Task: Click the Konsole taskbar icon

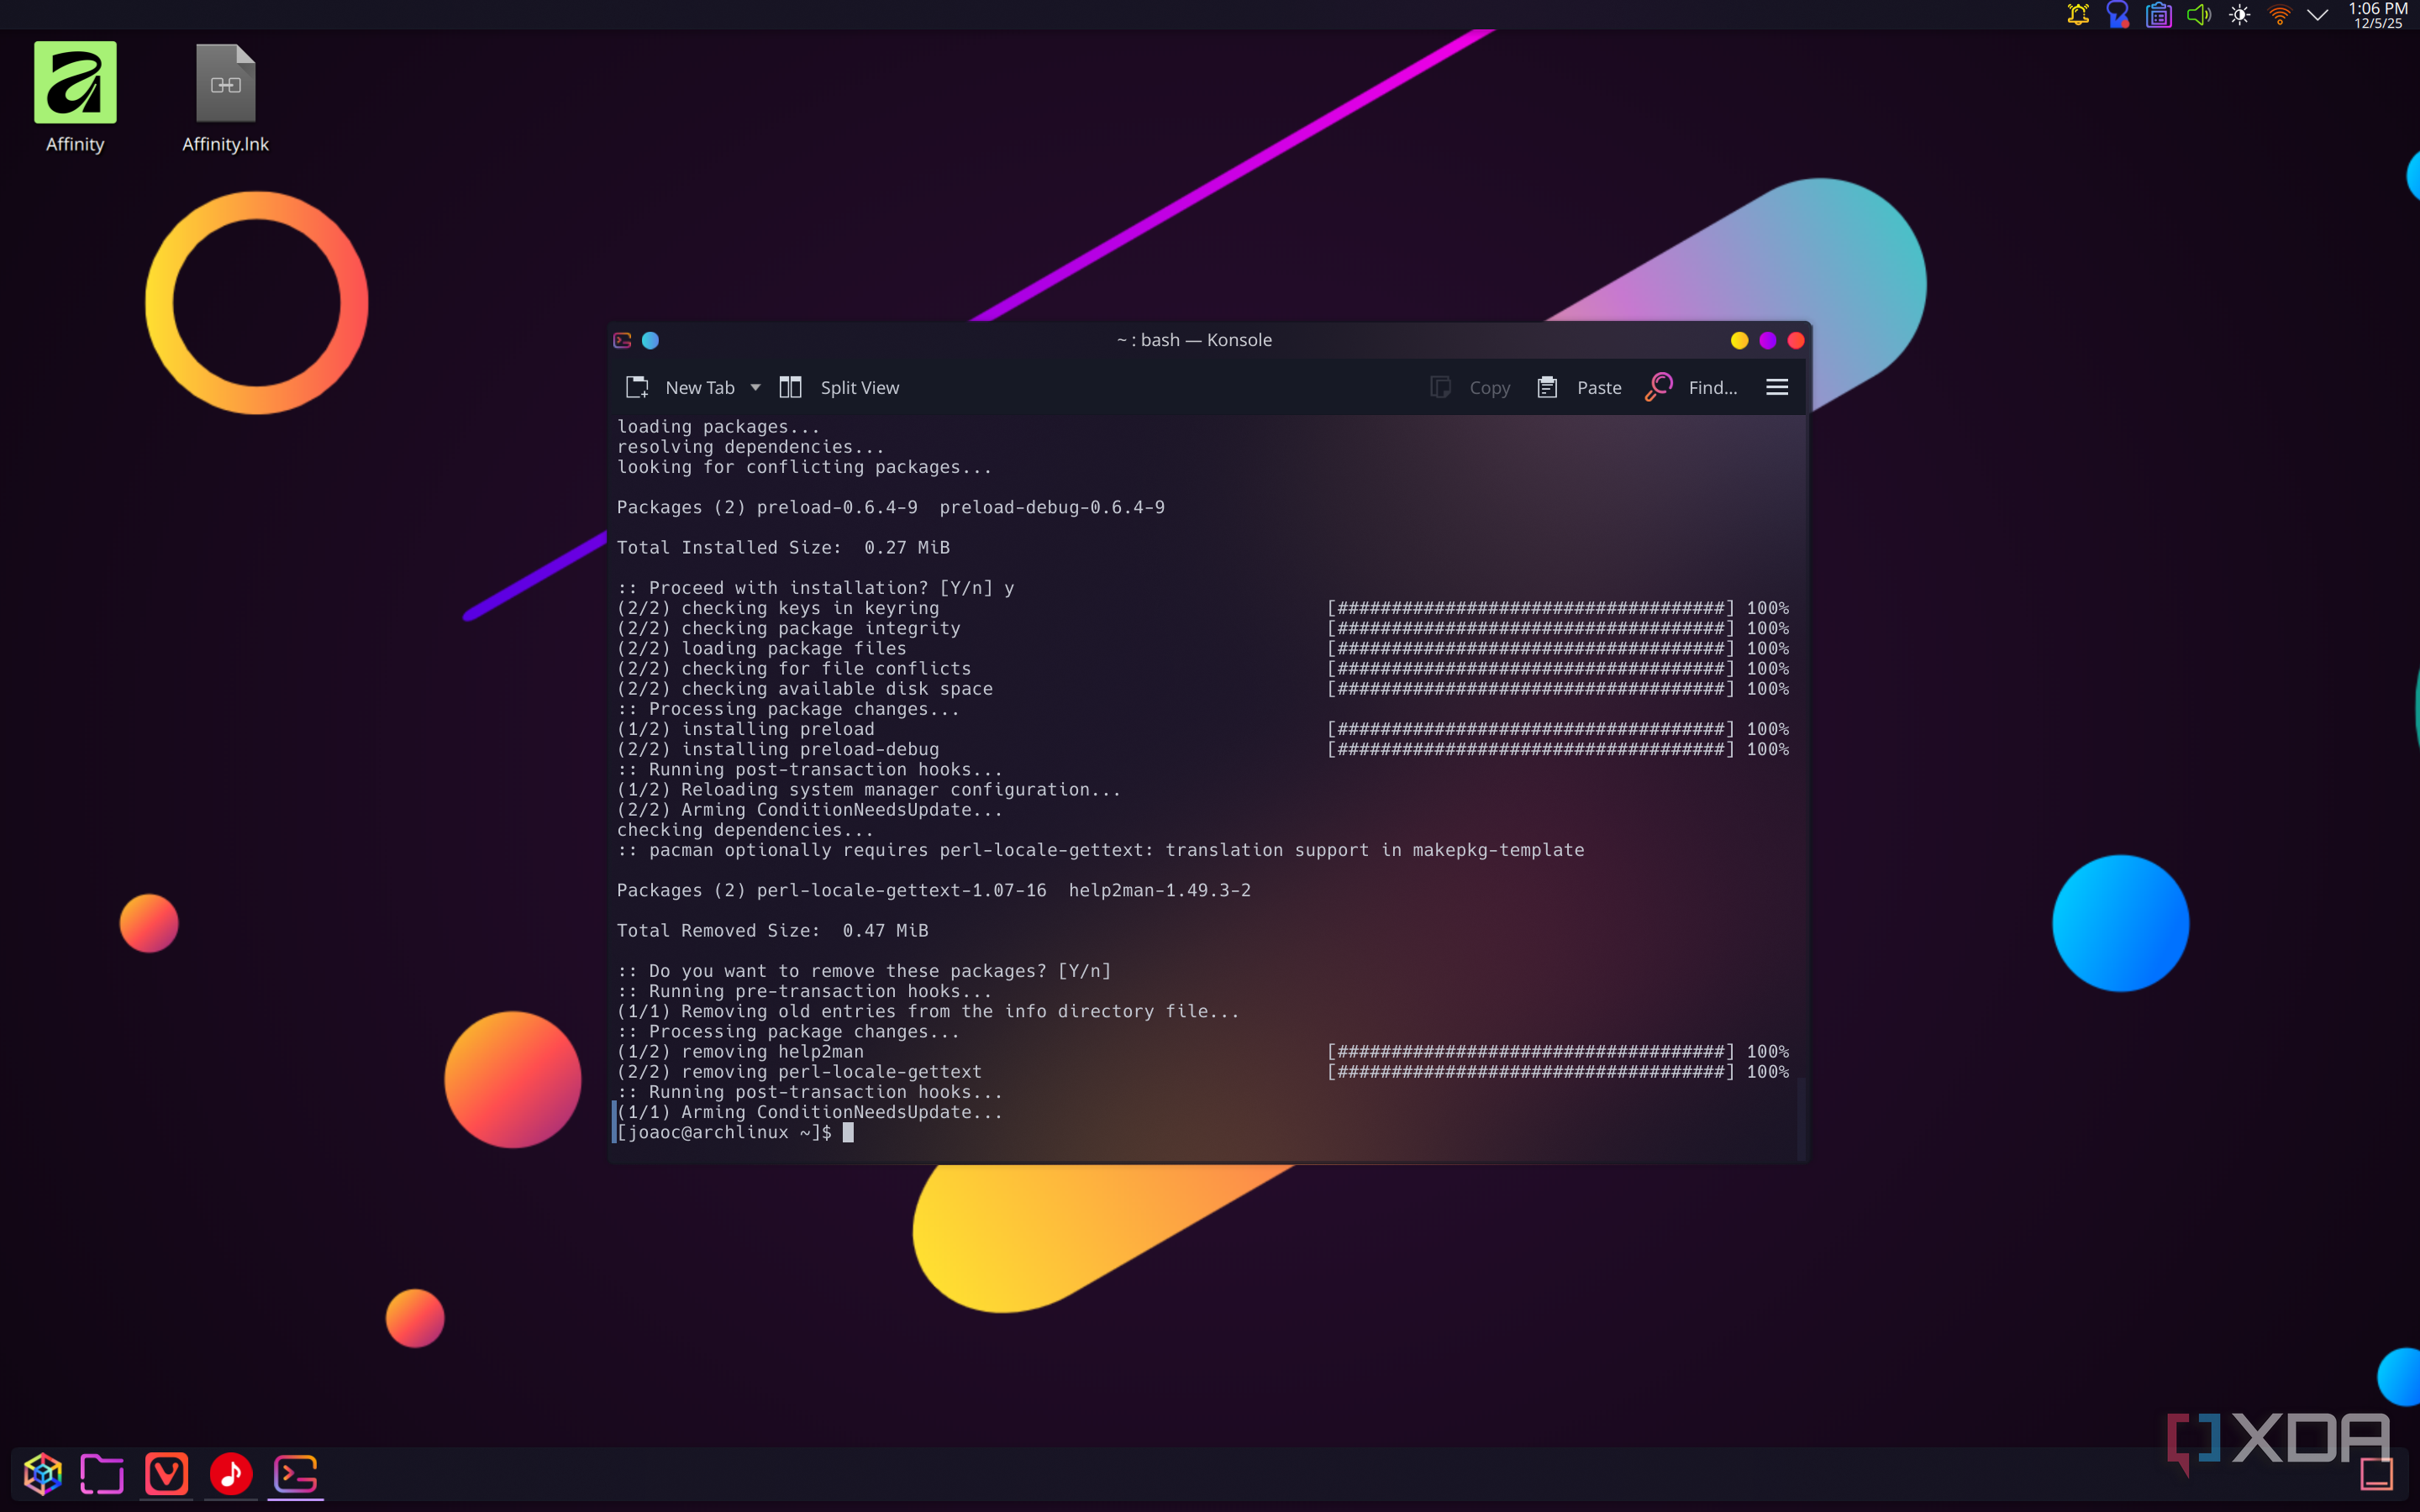Action: click(x=296, y=1473)
